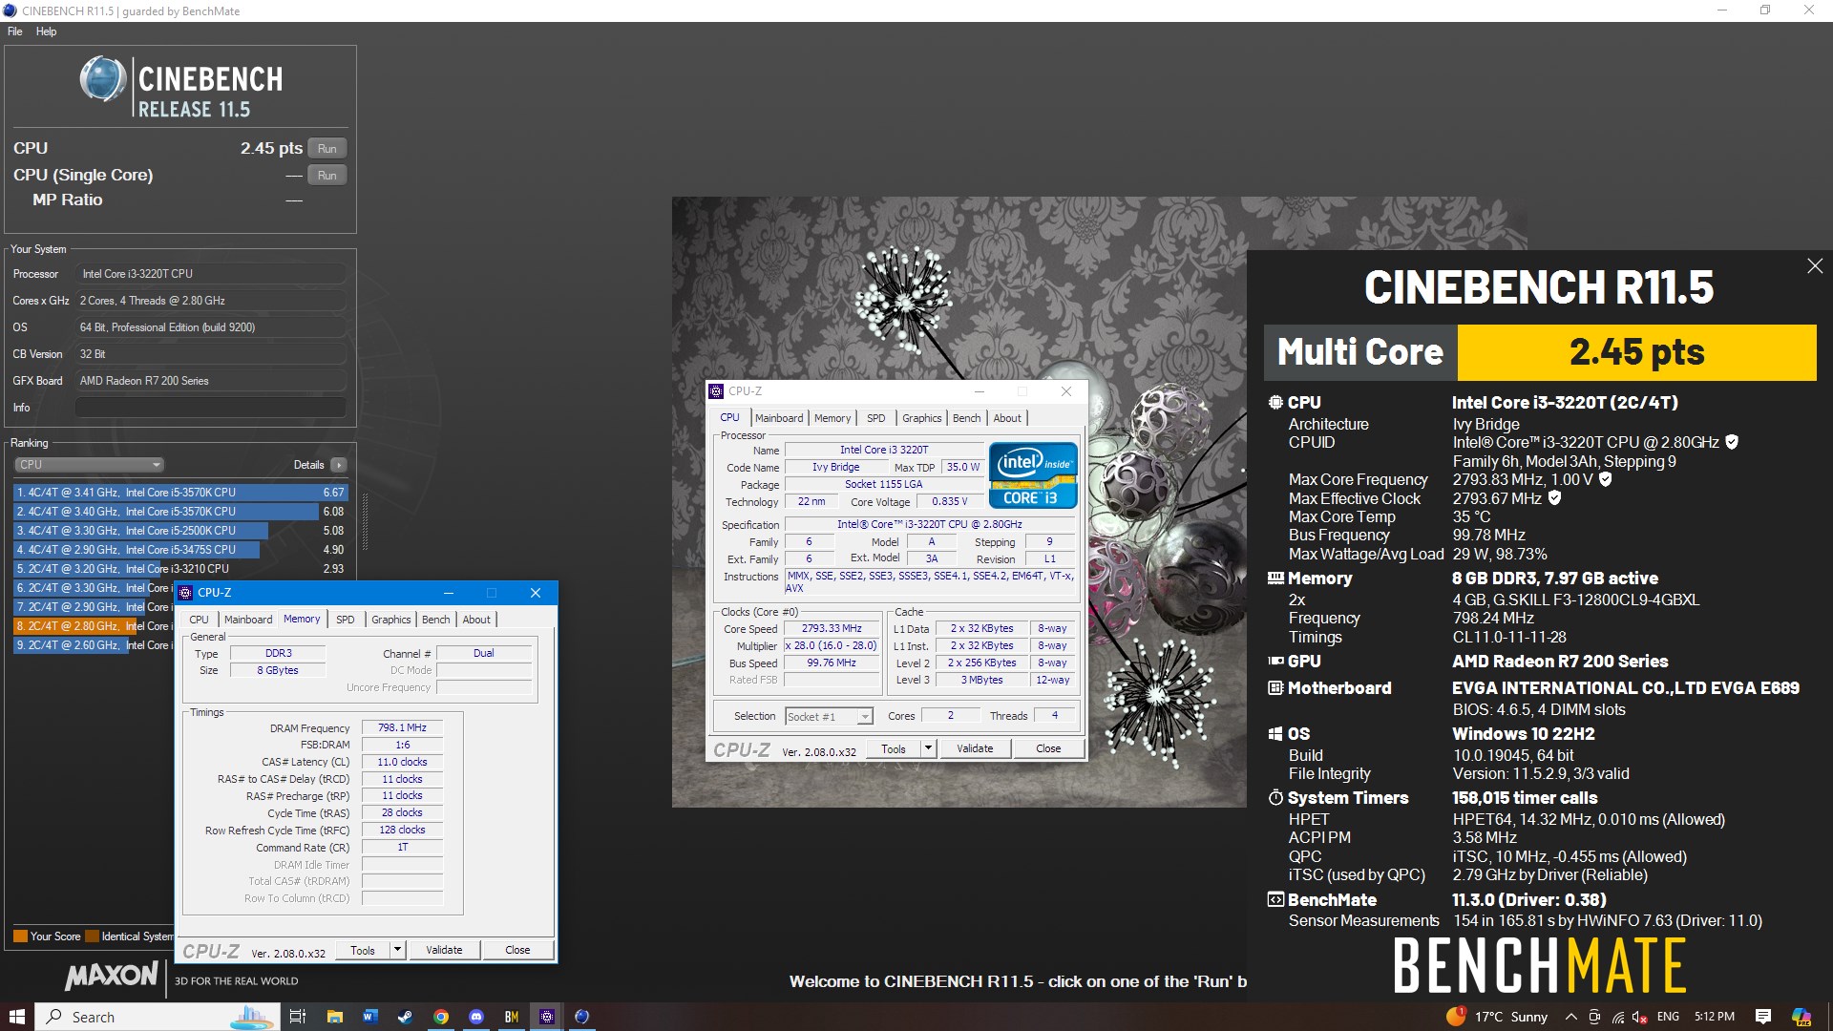Image resolution: width=1833 pixels, height=1031 pixels.
Task: Open SPD tab in CPU-Z processor window
Action: pos(876,418)
